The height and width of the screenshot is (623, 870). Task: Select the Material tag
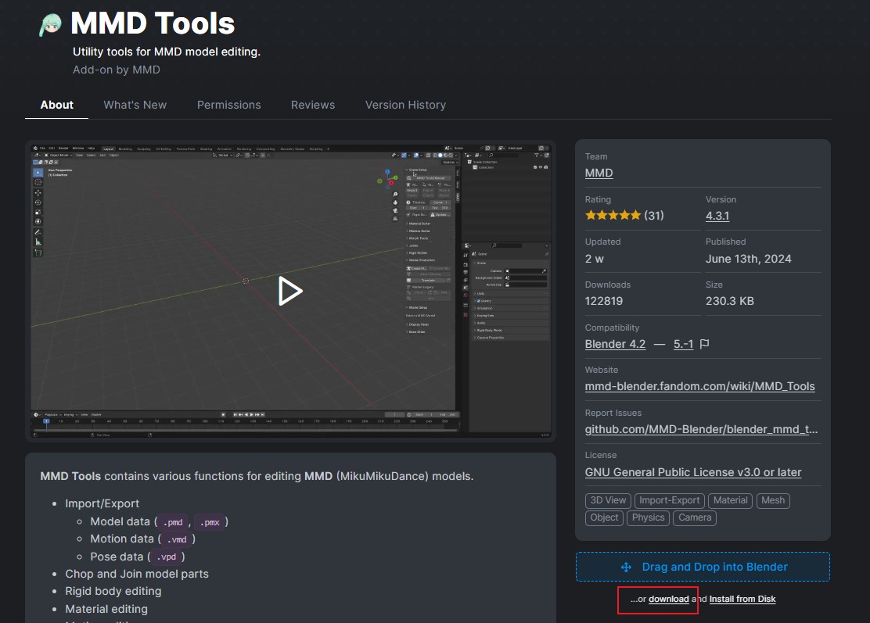pyautogui.click(x=730, y=500)
